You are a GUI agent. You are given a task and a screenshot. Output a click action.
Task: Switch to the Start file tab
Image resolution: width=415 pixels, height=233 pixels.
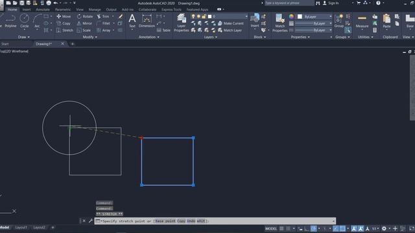tap(5, 44)
